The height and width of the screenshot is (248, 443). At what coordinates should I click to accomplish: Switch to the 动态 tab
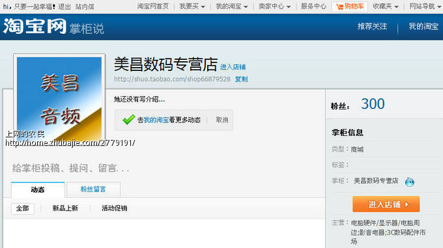coord(38,189)
